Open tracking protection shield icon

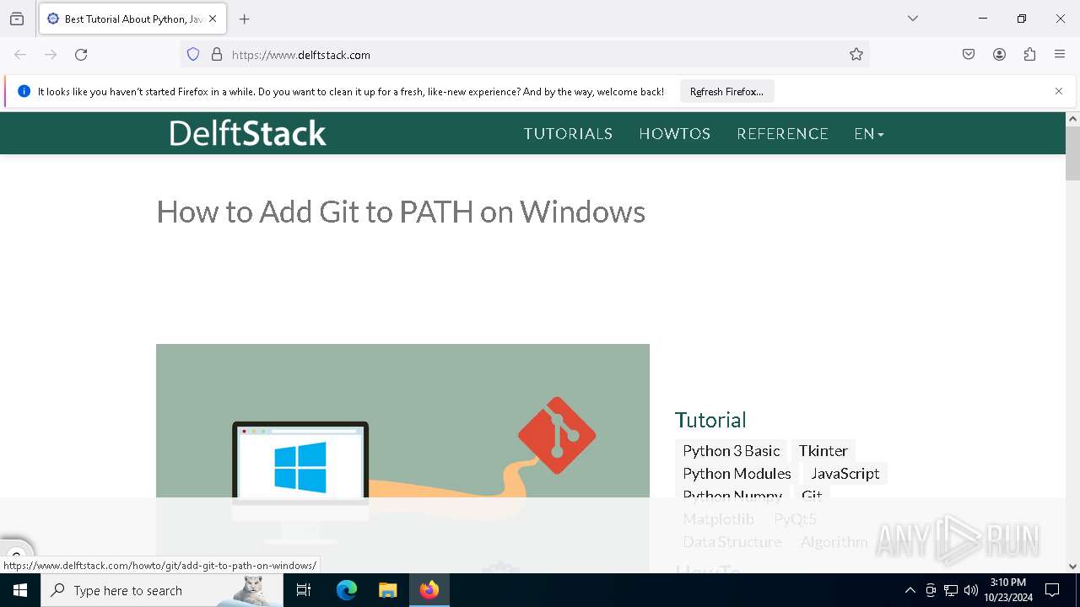(193, 55)
